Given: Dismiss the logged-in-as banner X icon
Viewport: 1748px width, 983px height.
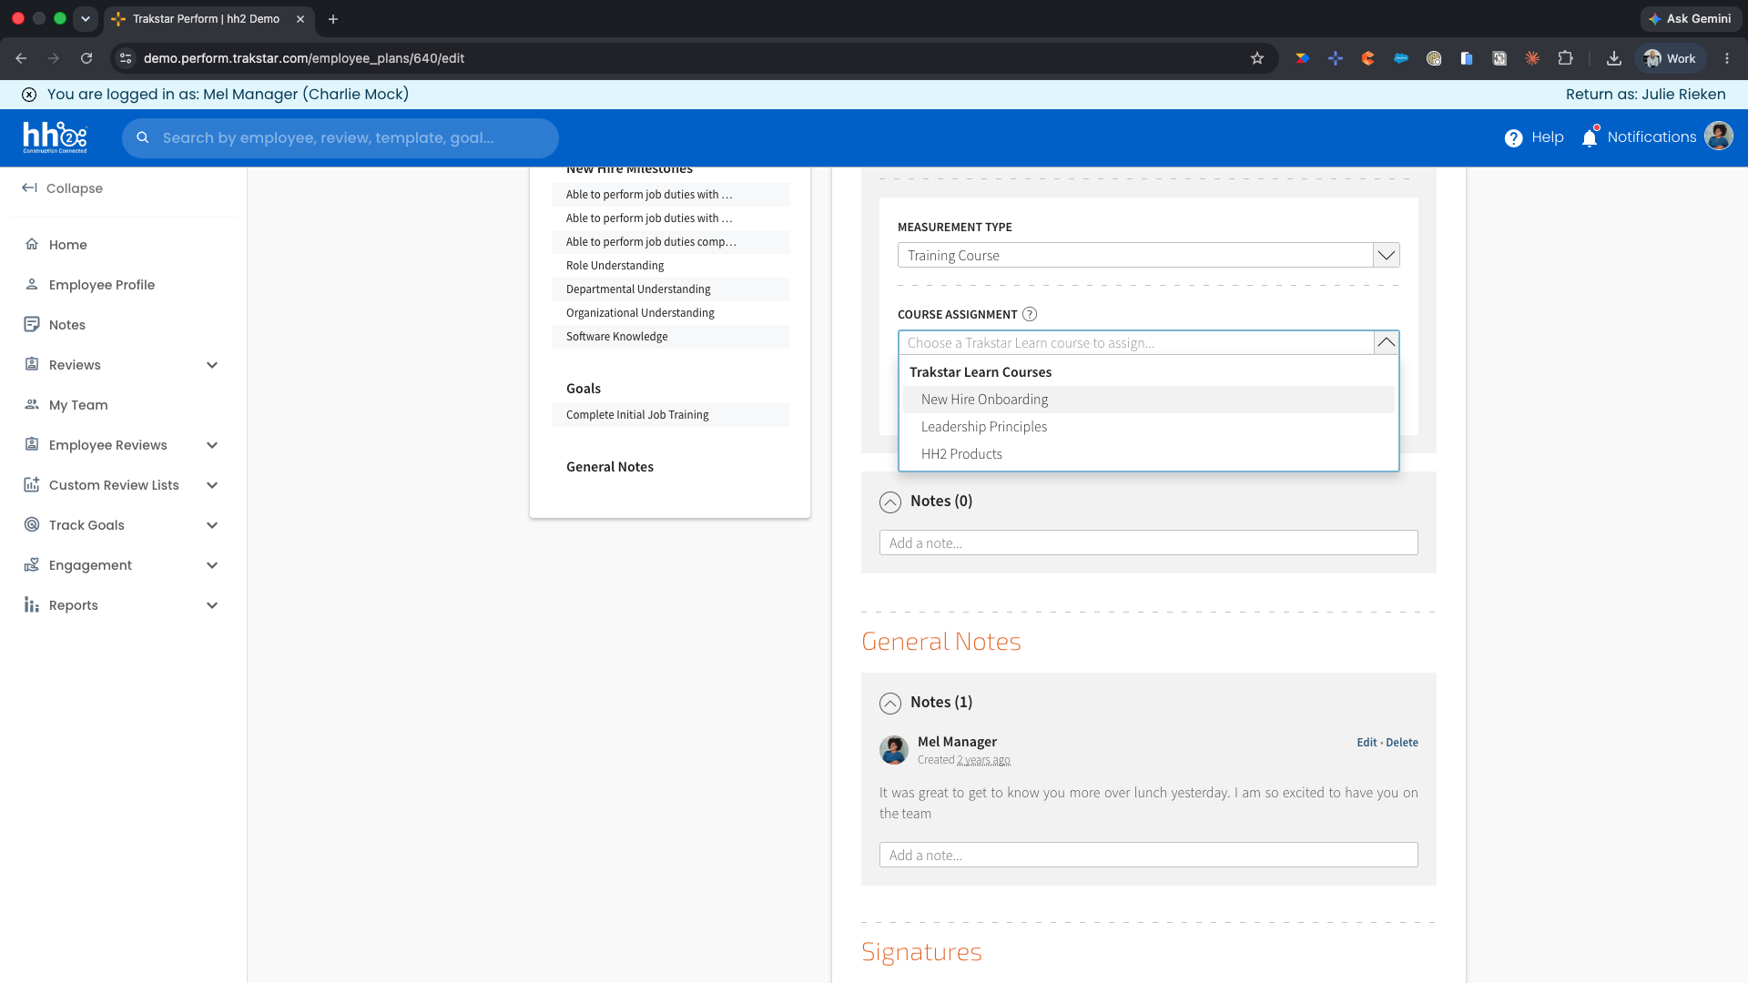Looking at the screenshot, I should click(x=29, y=95).
